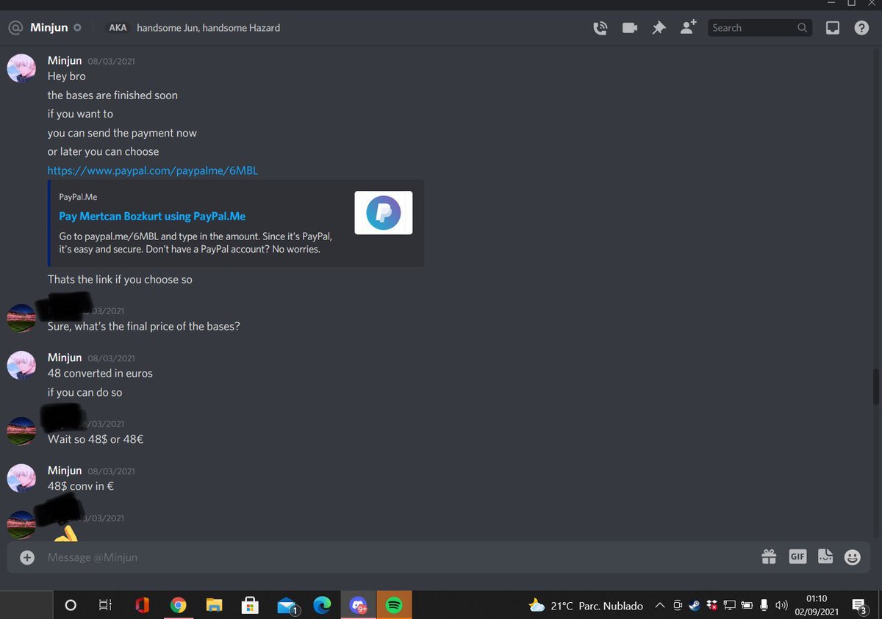Open the Windows notification center icon
This screenshot has width=882, height=619.
click(x=858, y=606)
